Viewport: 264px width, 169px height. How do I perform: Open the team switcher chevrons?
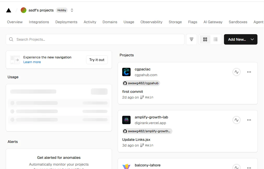pos(72,10)
